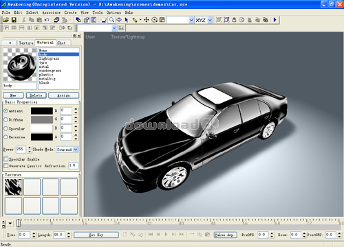Screen dimensions: 344x247
Task: Open the second toolbar row dropdown
Action: [x=114, y=28]
